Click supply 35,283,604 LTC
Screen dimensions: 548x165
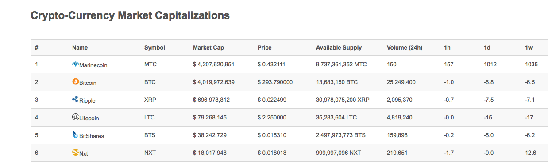tap(337, 117)
